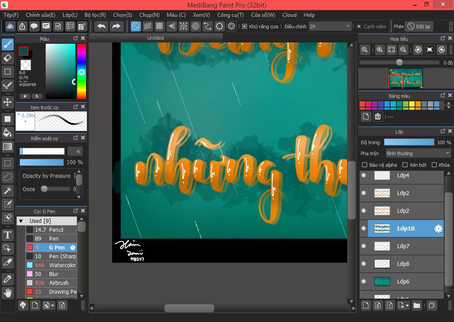Image resolution: width=454 pixels, height=322 pixels.
Task: Undock the Bảng màu palette panel
Action: [443, 95]
